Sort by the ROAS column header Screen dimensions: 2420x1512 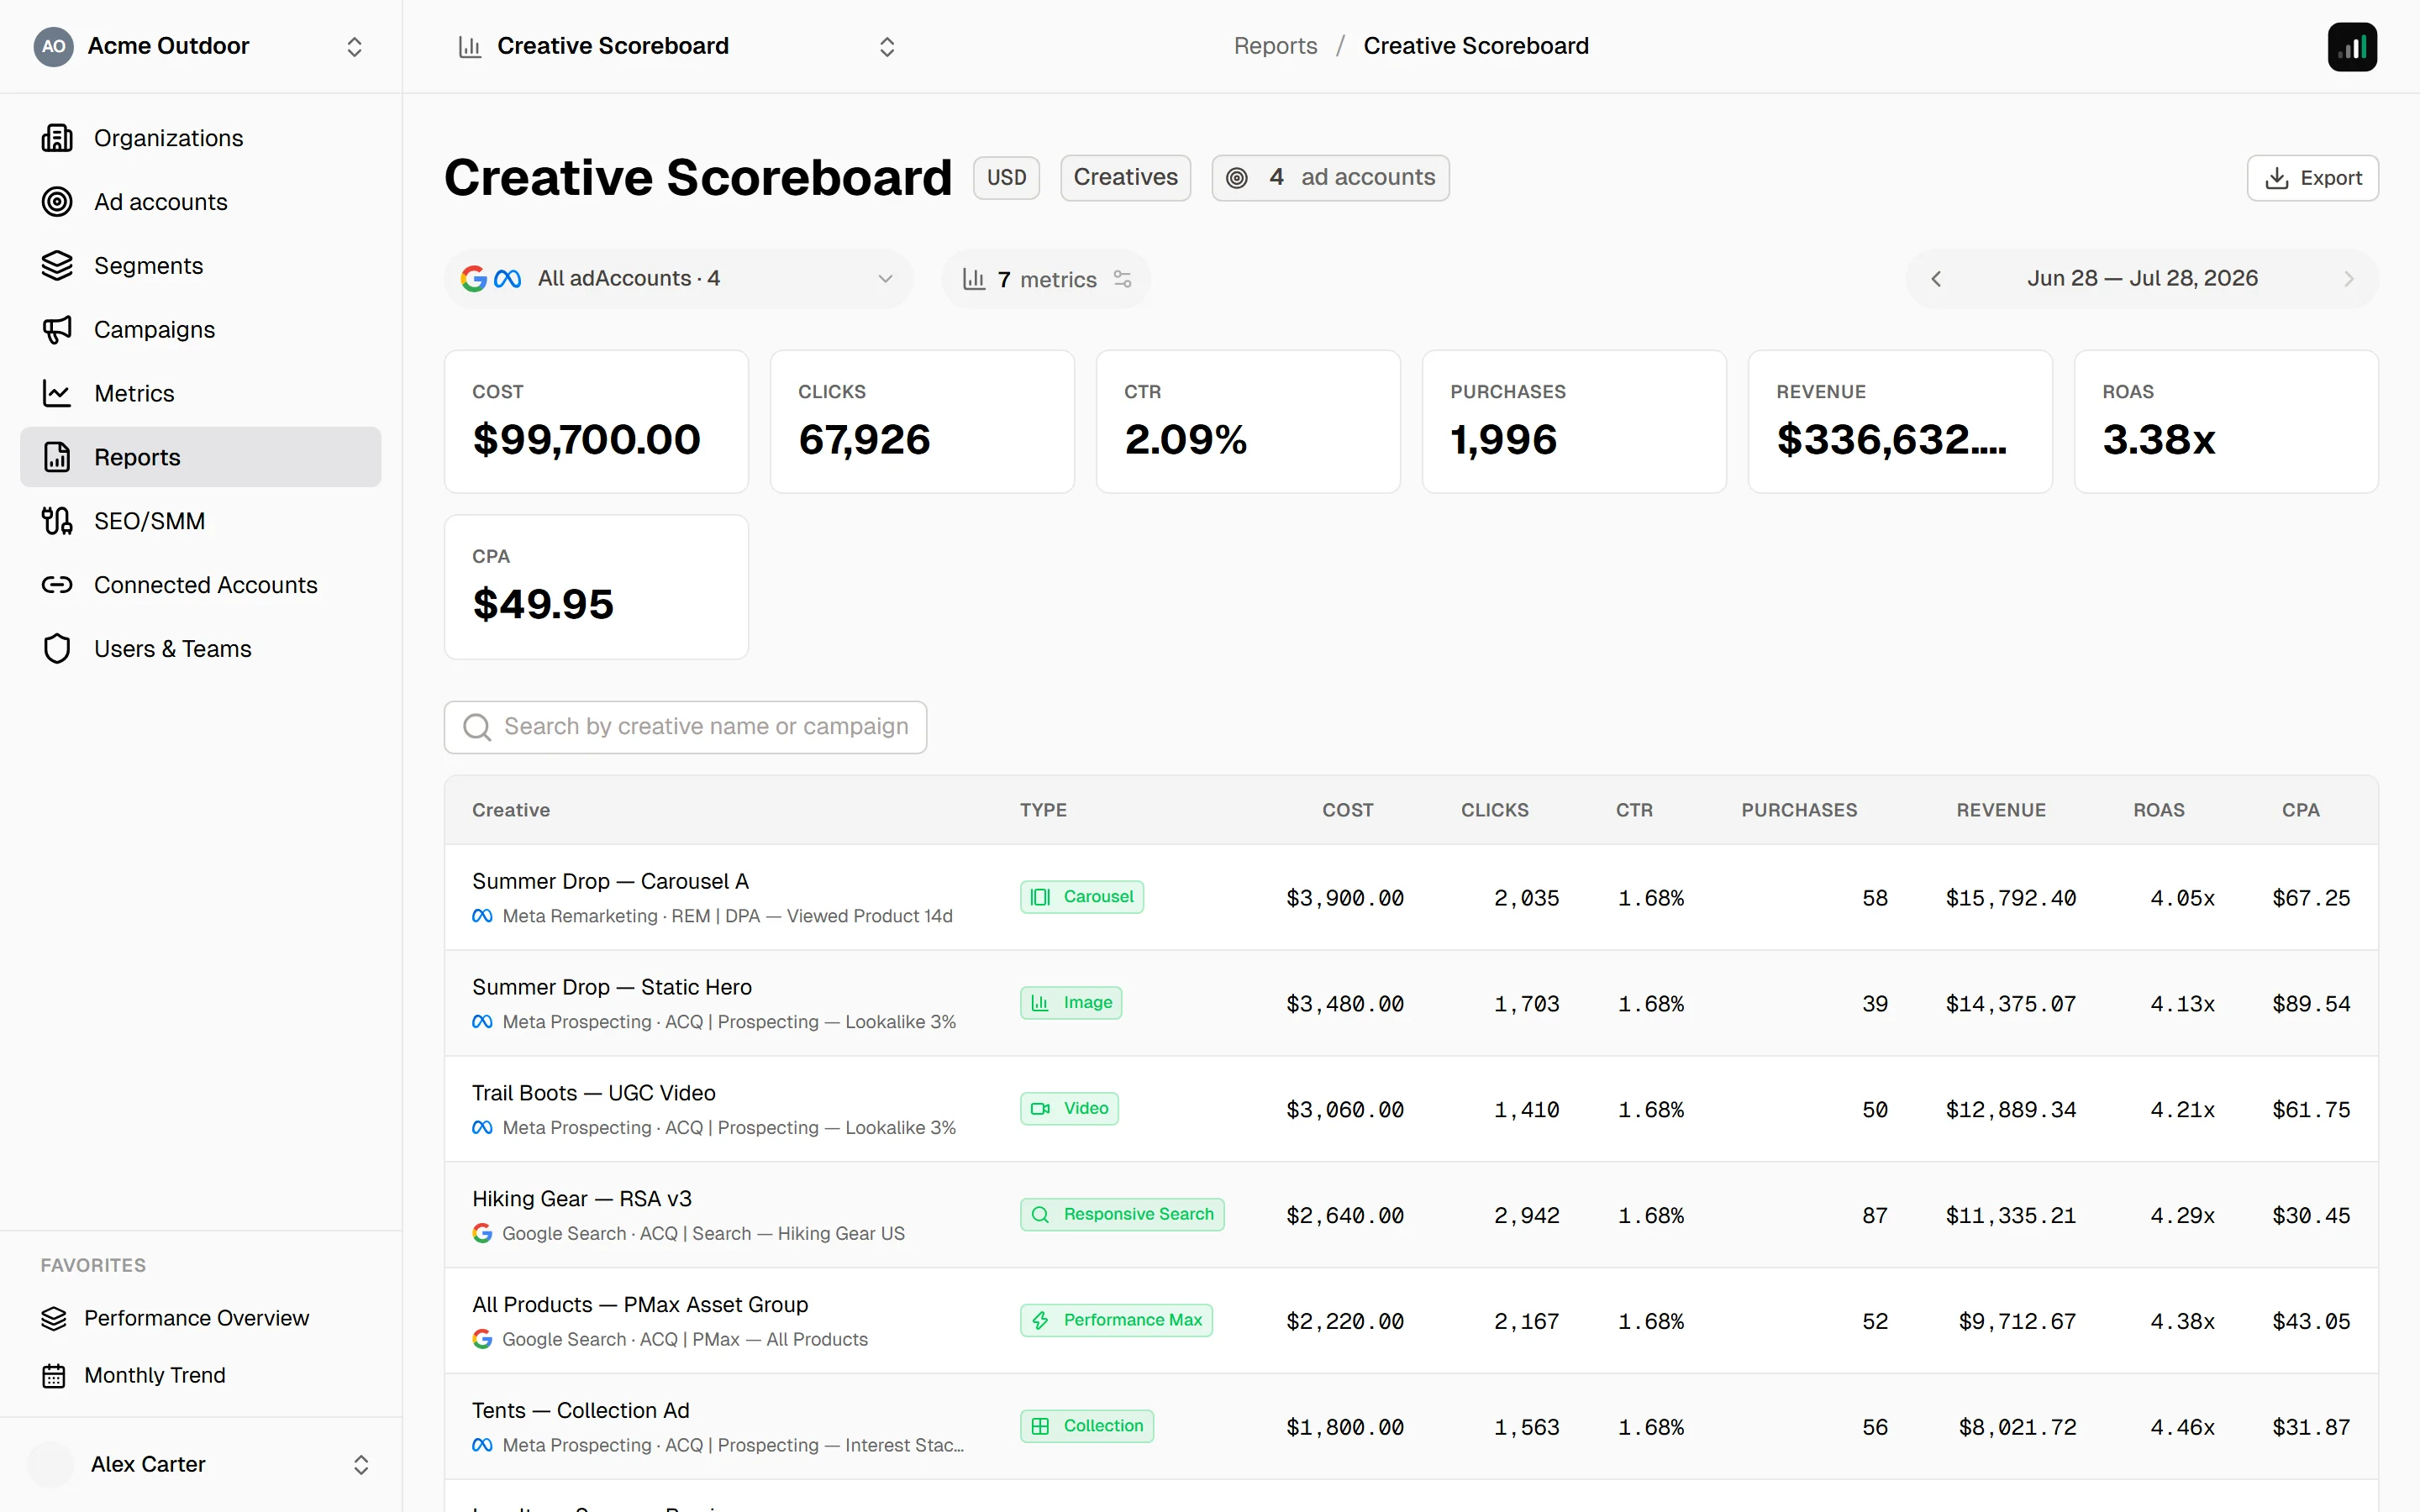point(2158,810)
